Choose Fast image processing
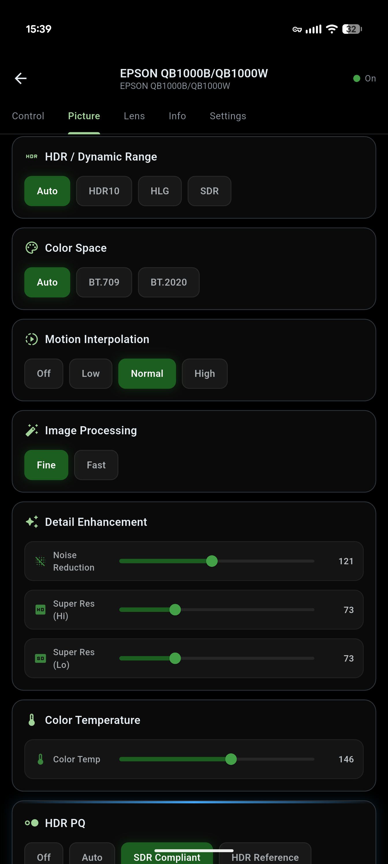 tap(96, 465)
